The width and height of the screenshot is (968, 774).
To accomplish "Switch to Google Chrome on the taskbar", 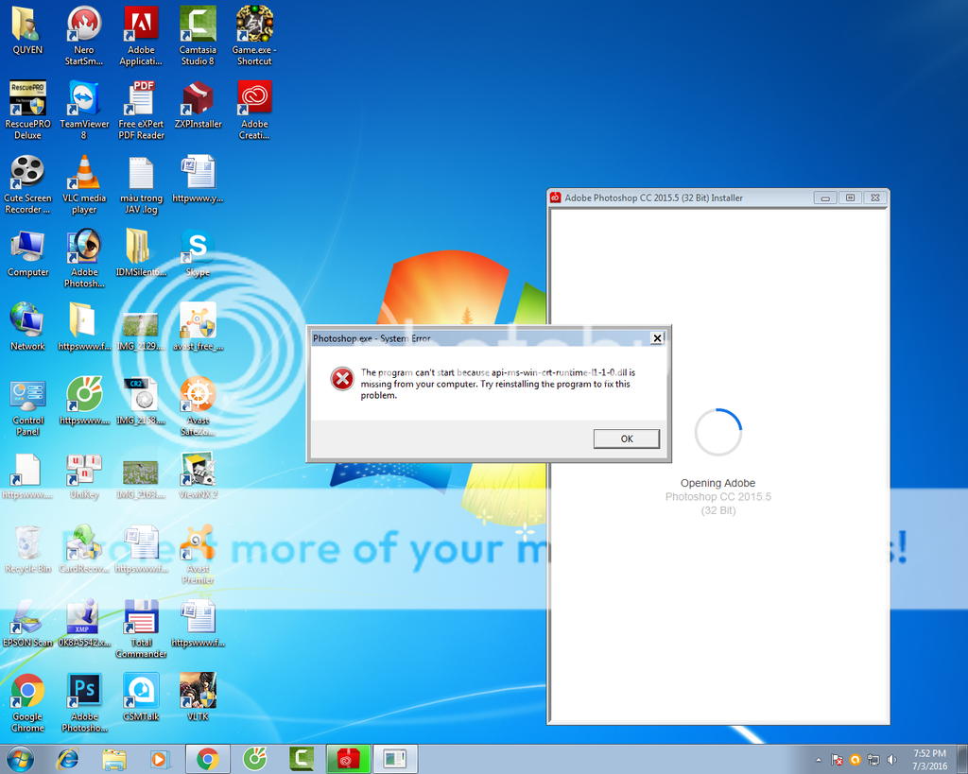I will [207, 759].
